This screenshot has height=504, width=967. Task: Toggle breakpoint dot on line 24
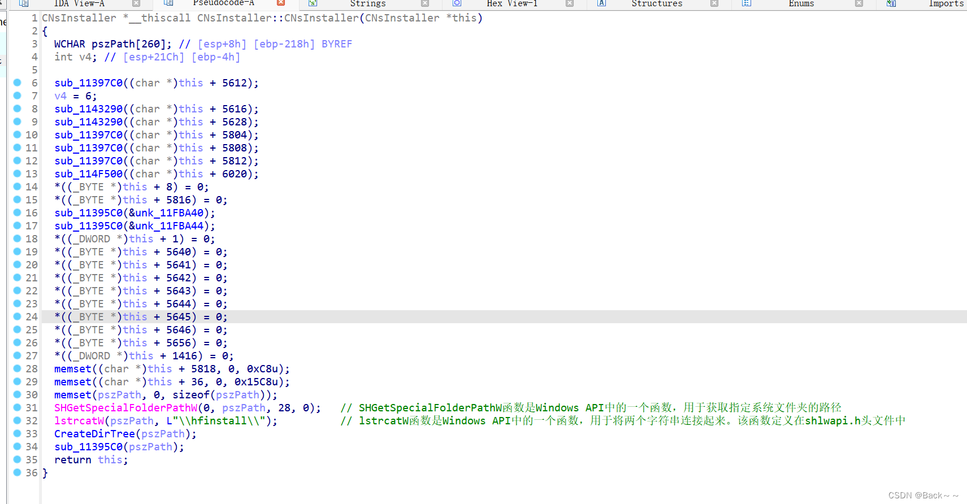(18, 316)
